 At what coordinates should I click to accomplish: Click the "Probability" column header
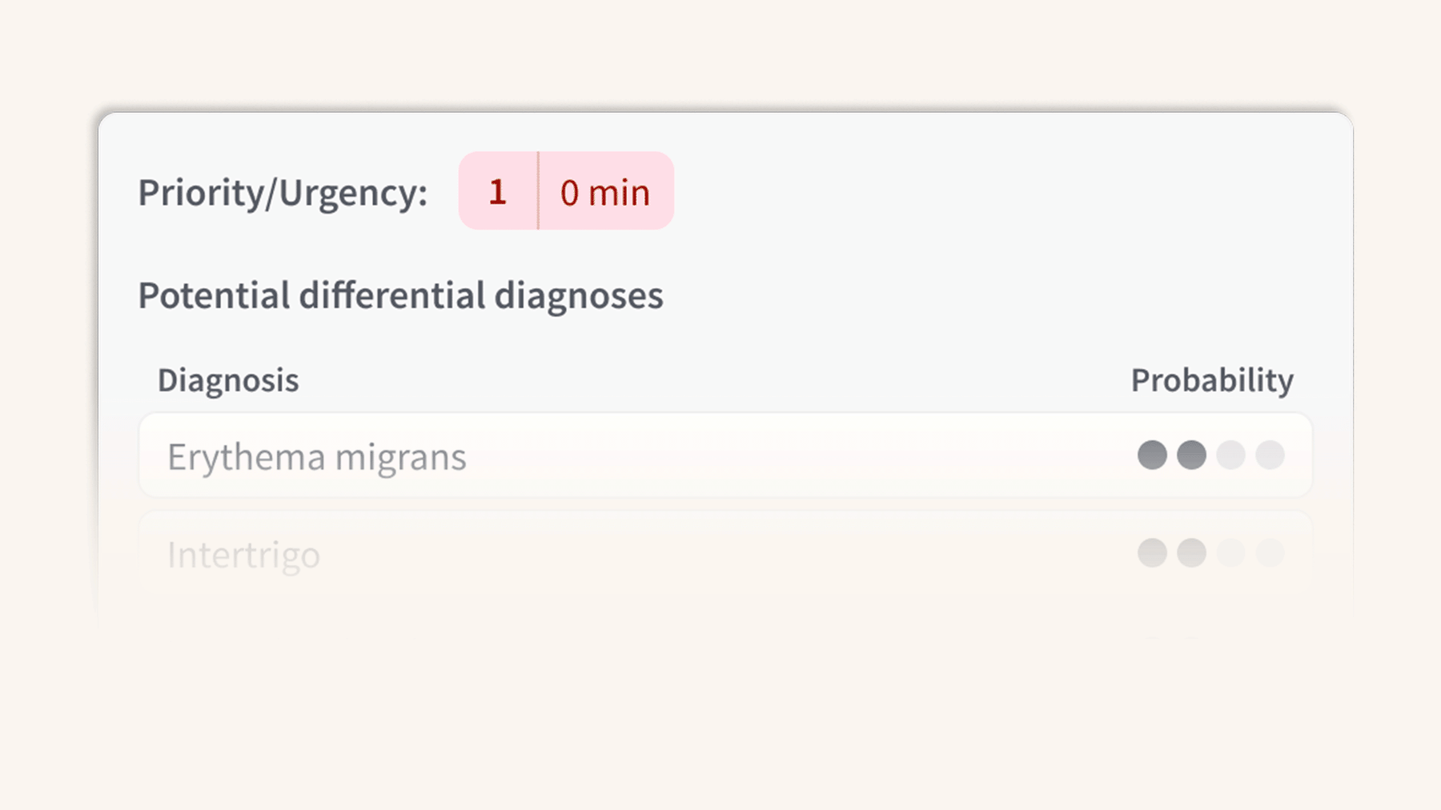pos(1211,380)
